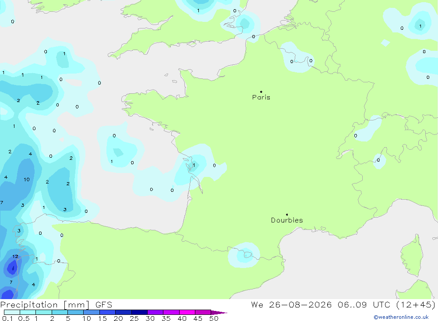Pick the 5–10 mm blue legend swatch
The image size is (438, 321).
click(75, 312)
